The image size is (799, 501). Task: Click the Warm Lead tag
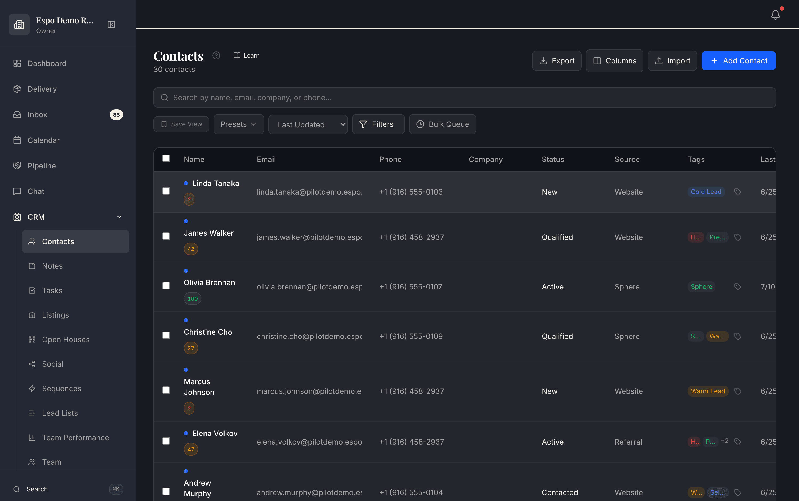click(708, 391)
